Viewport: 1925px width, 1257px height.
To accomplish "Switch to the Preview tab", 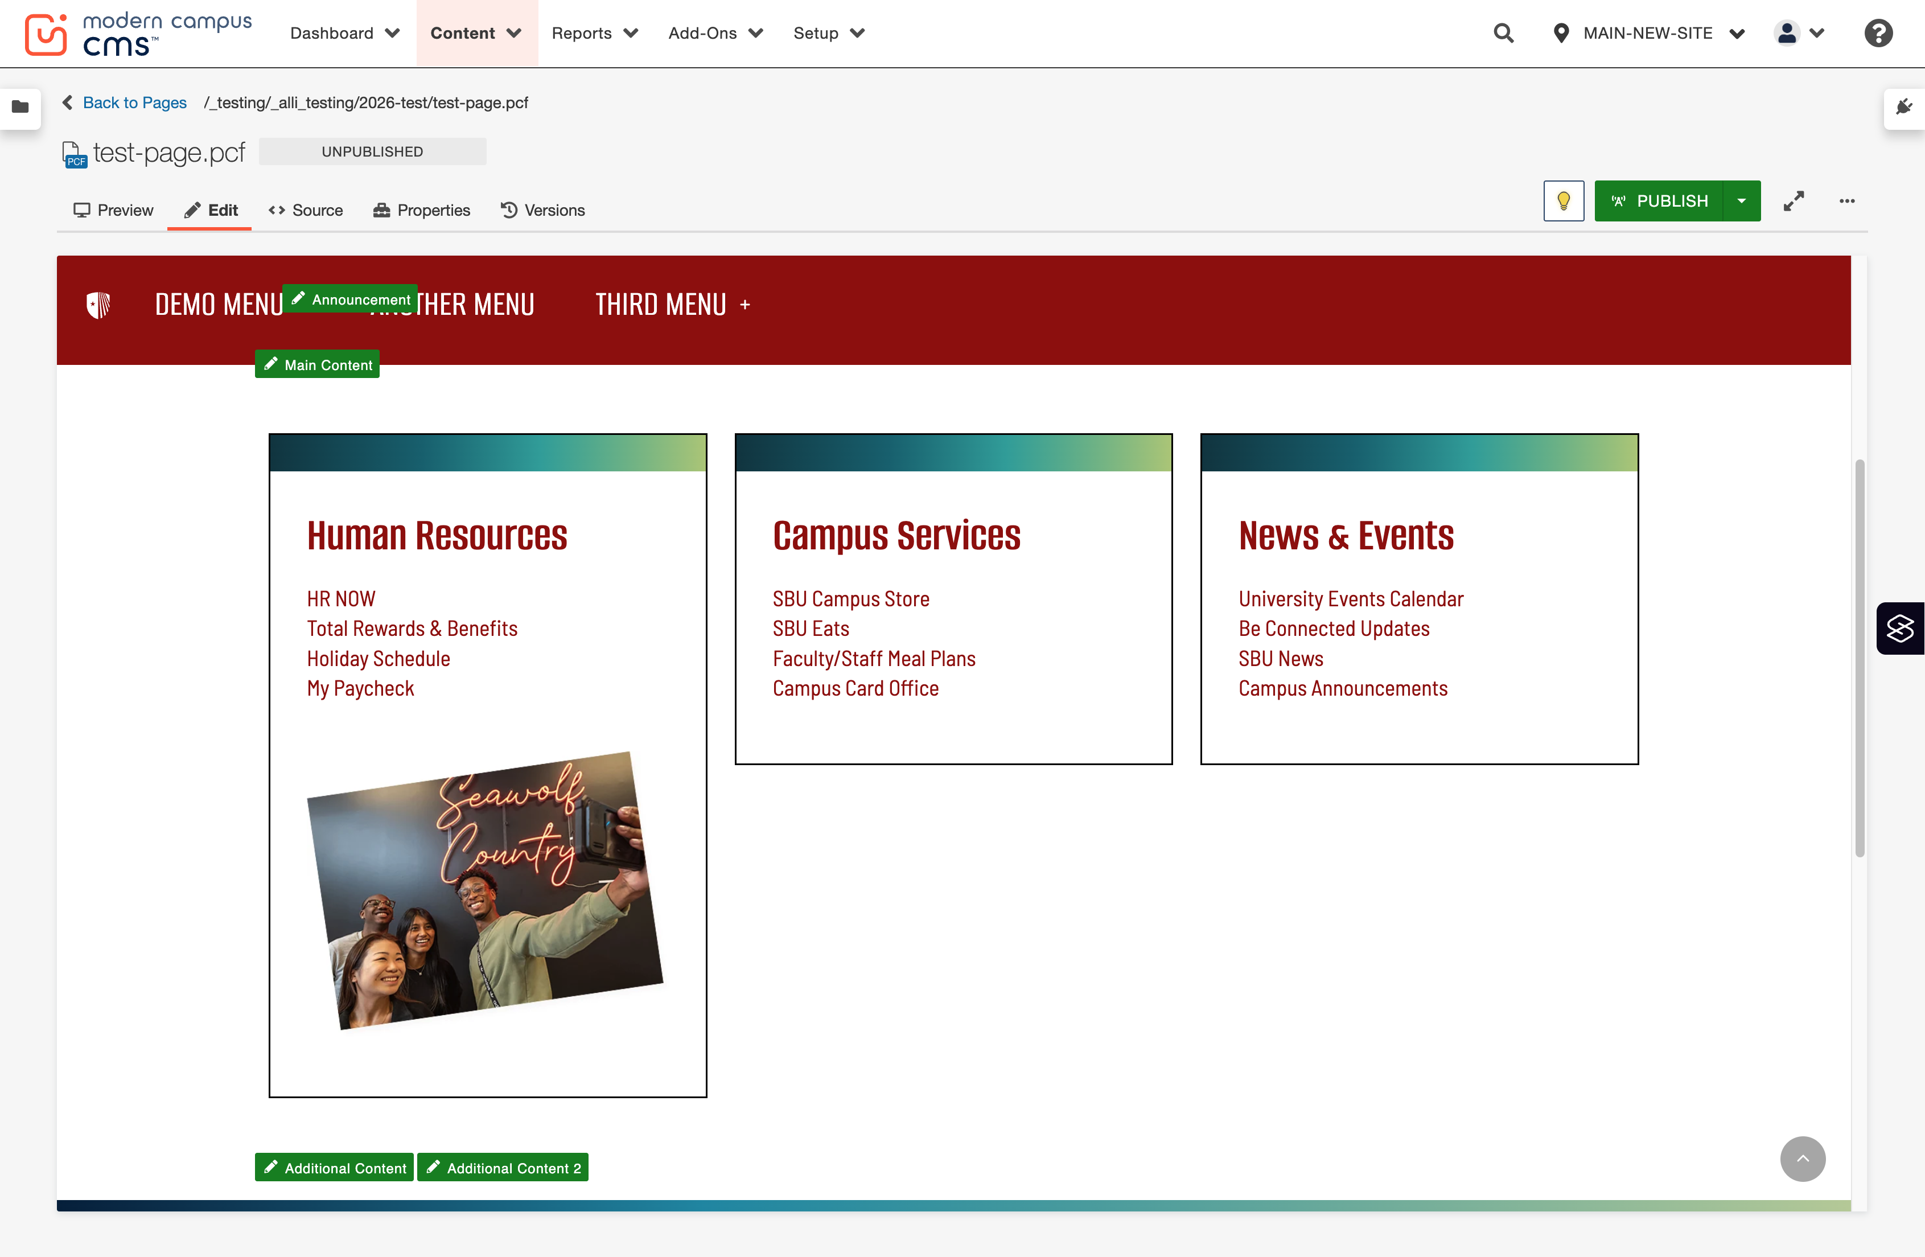I will [x=113, y=210].
